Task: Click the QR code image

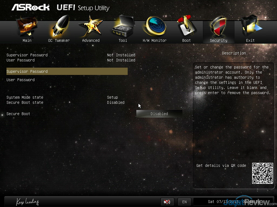Action: pos(262,173)
